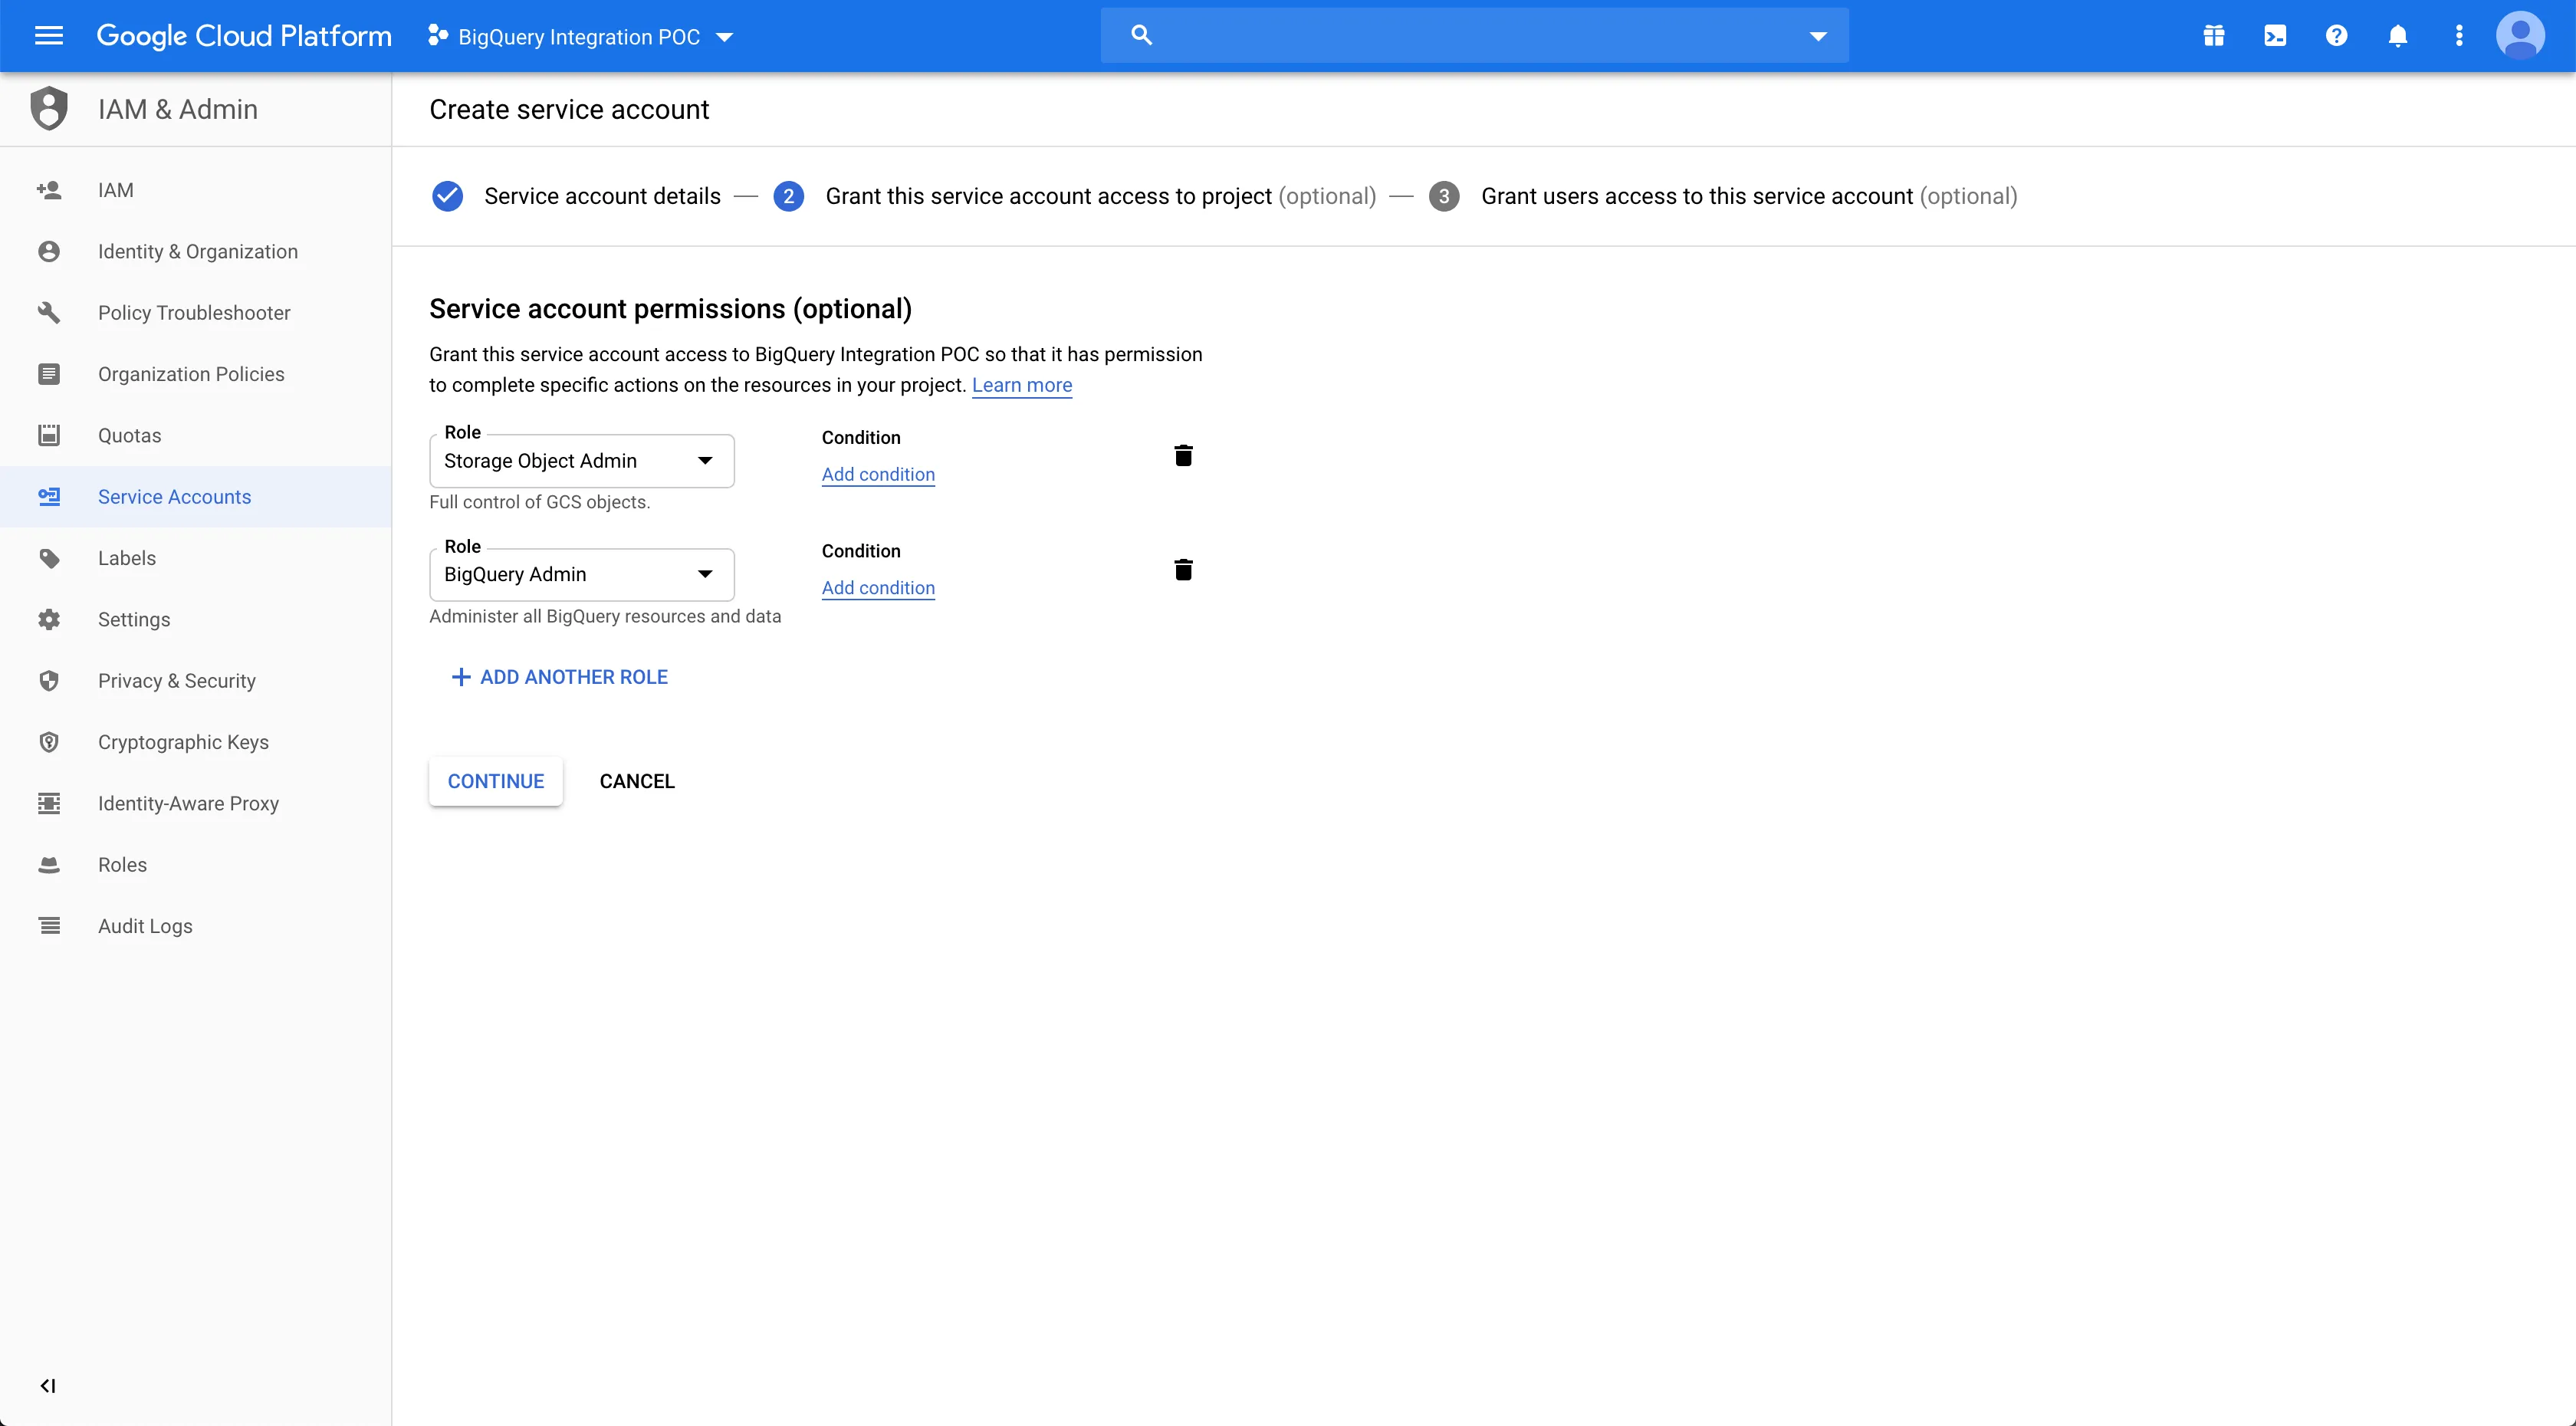Click the Policy Troubleshooter wrench icon
The width and height of the screenshot is (2576, 1426).
pyautogui.click(x=48, y=313)
